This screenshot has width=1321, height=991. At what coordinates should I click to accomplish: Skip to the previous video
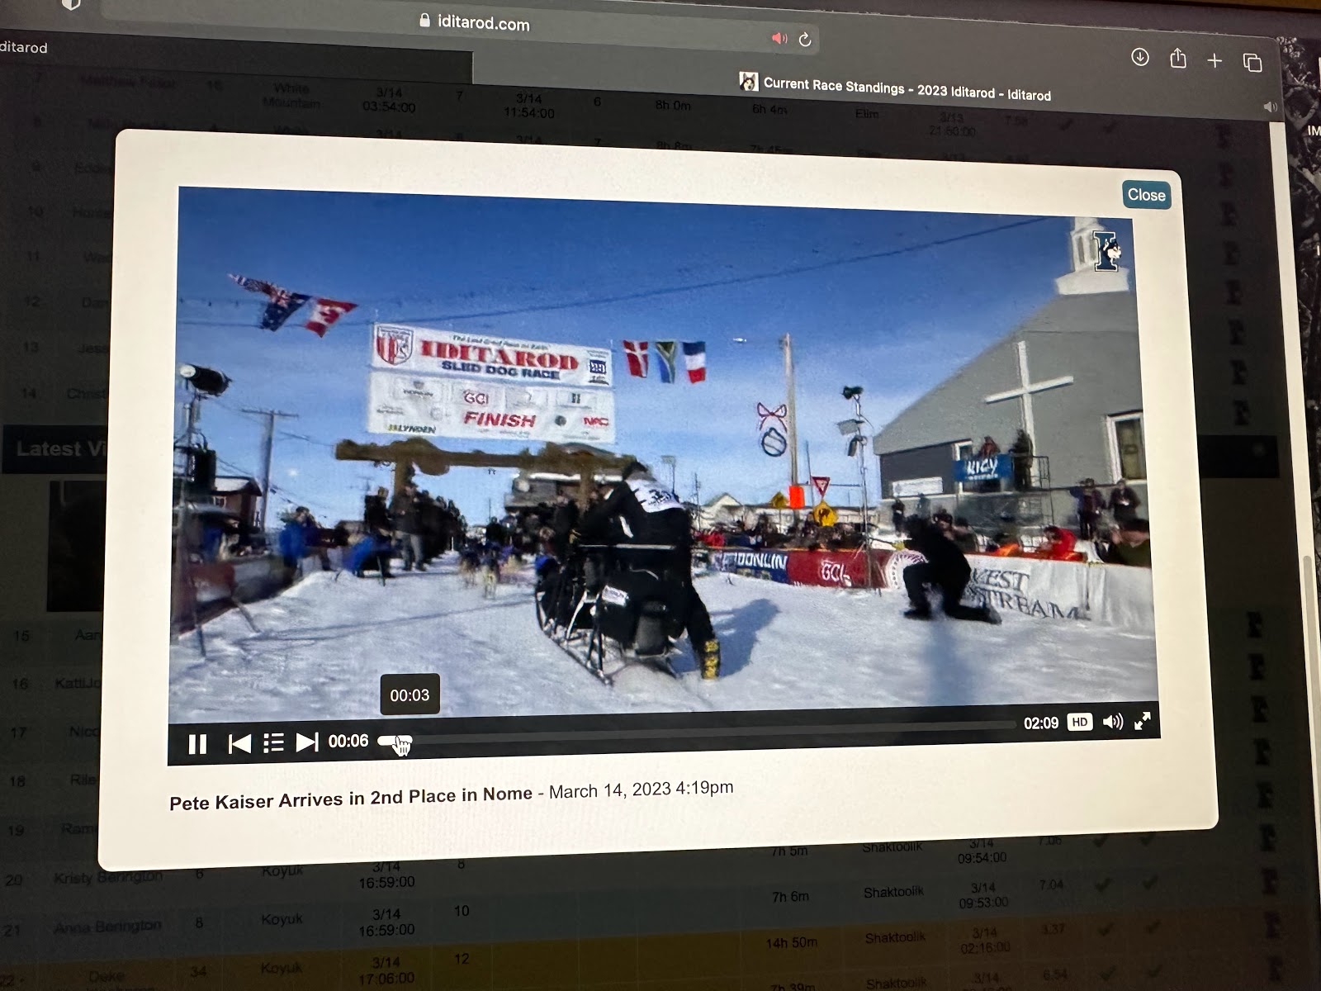pos(239,743)
